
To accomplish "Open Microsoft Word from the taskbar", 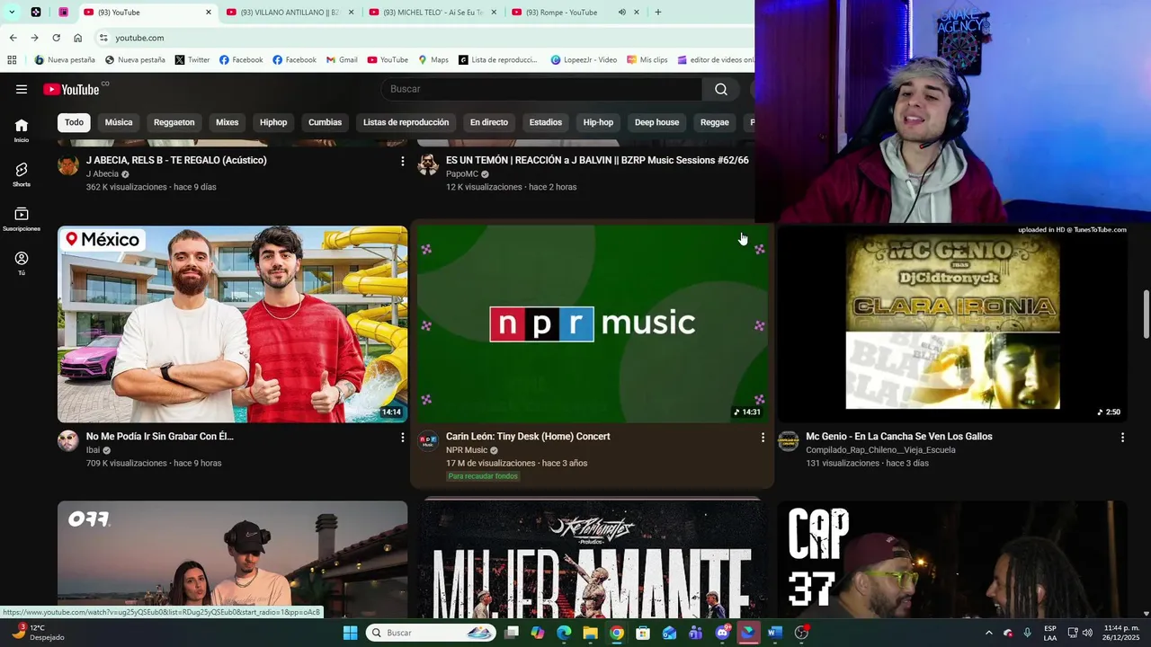I will point(775,633).
